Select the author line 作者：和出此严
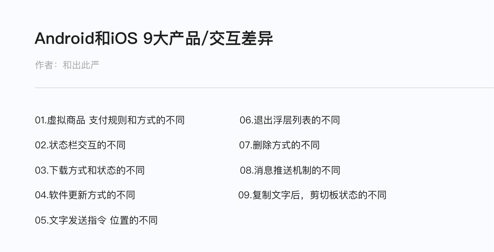The height and width of the screenshot is (252, 494). point(67,65)
